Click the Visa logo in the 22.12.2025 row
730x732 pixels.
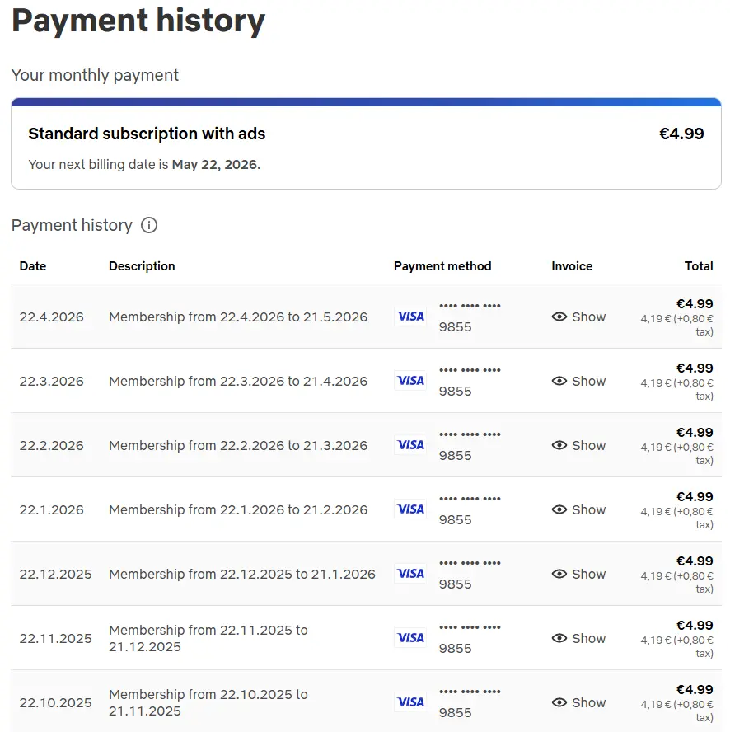pyautogui.click(x=410, y=574)
